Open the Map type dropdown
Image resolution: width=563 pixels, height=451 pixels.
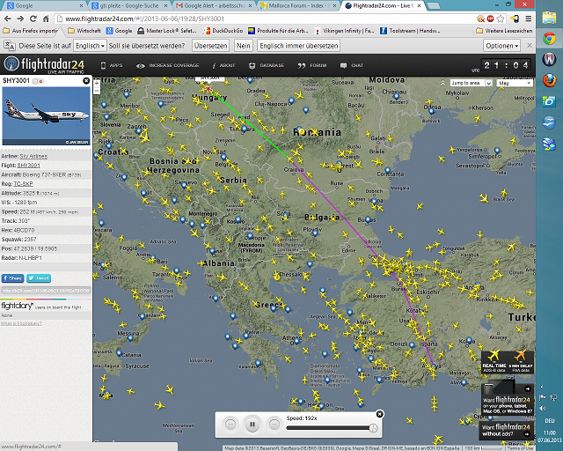pos(509,83)
